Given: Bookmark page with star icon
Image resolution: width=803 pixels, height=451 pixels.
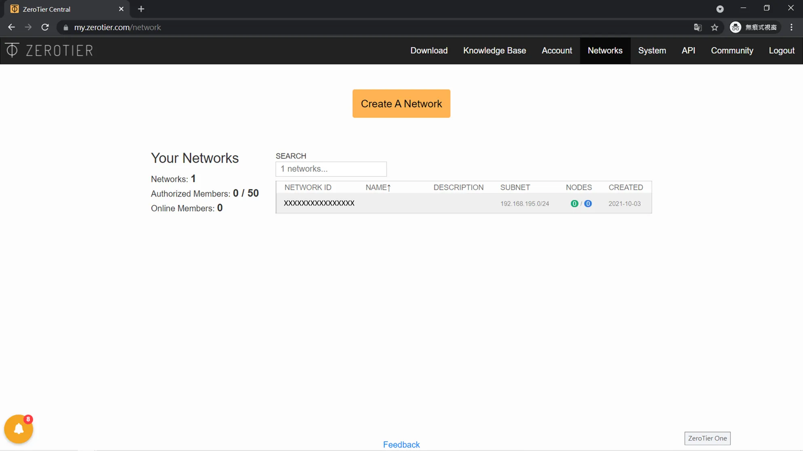Looking at the screenshot, I should [x=714, y=27].
